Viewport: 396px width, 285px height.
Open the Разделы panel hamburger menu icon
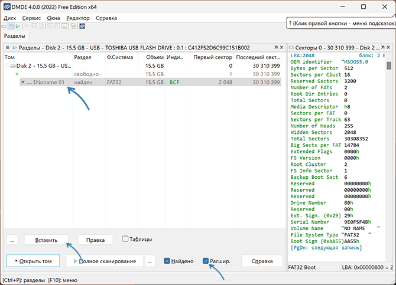[x=8, y=47]
